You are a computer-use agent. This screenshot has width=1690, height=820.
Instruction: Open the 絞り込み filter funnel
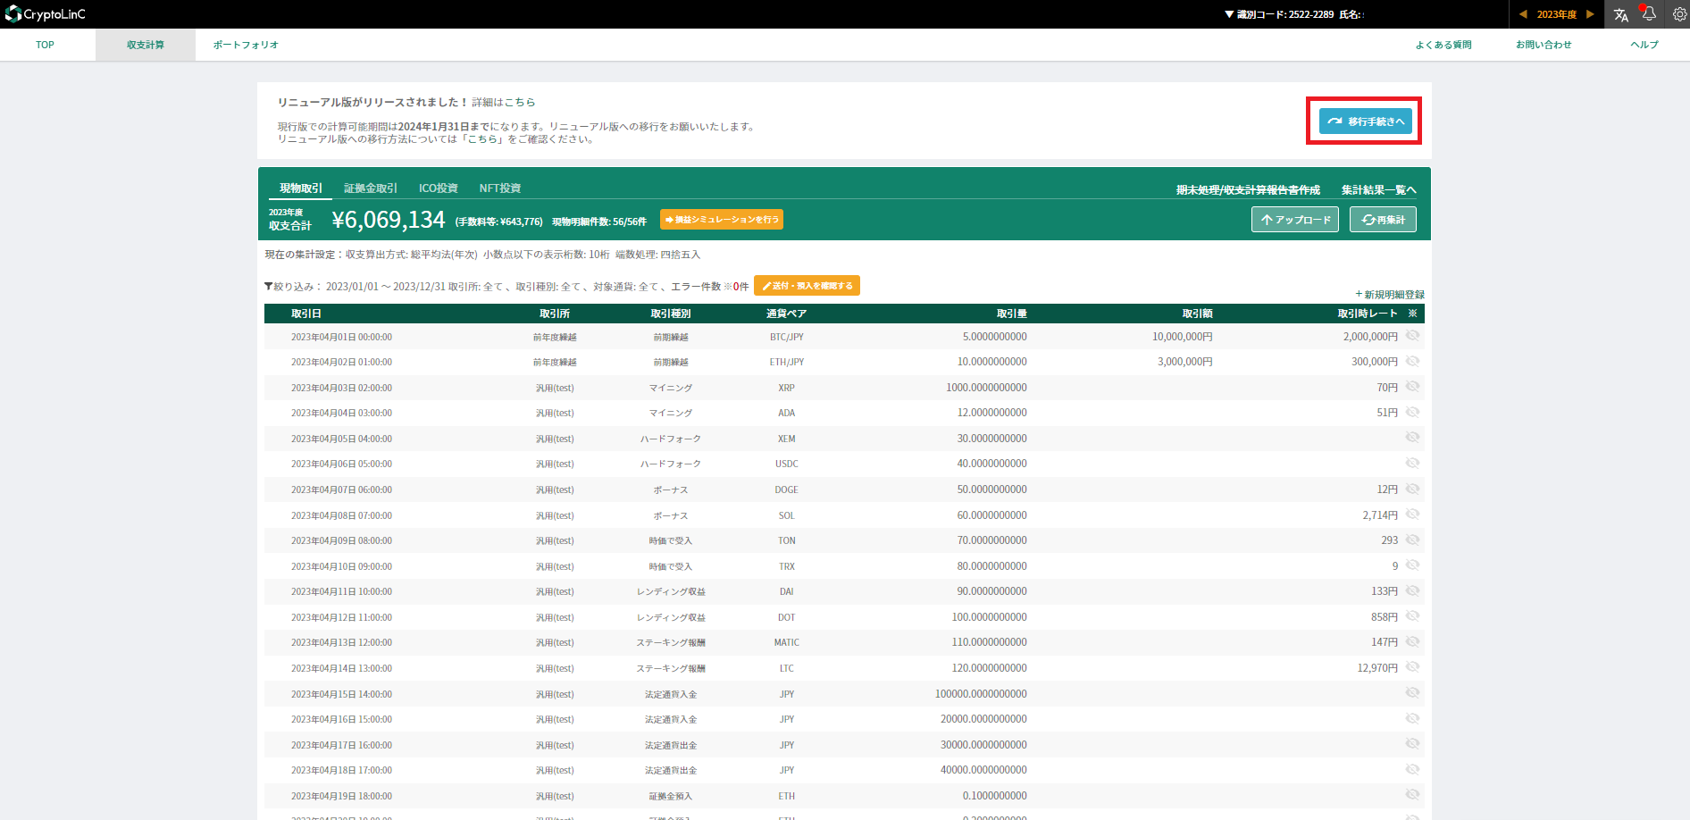[268, 287]
